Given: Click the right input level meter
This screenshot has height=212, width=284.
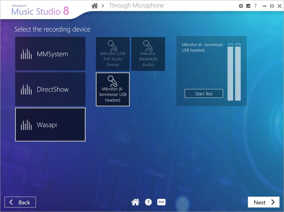Looking at the screenshot, I should coord(238,73).
